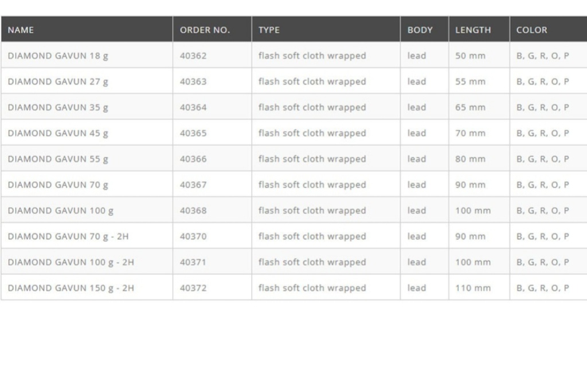
Task: Click order number 40364
Action: click(x=193, y=107)
